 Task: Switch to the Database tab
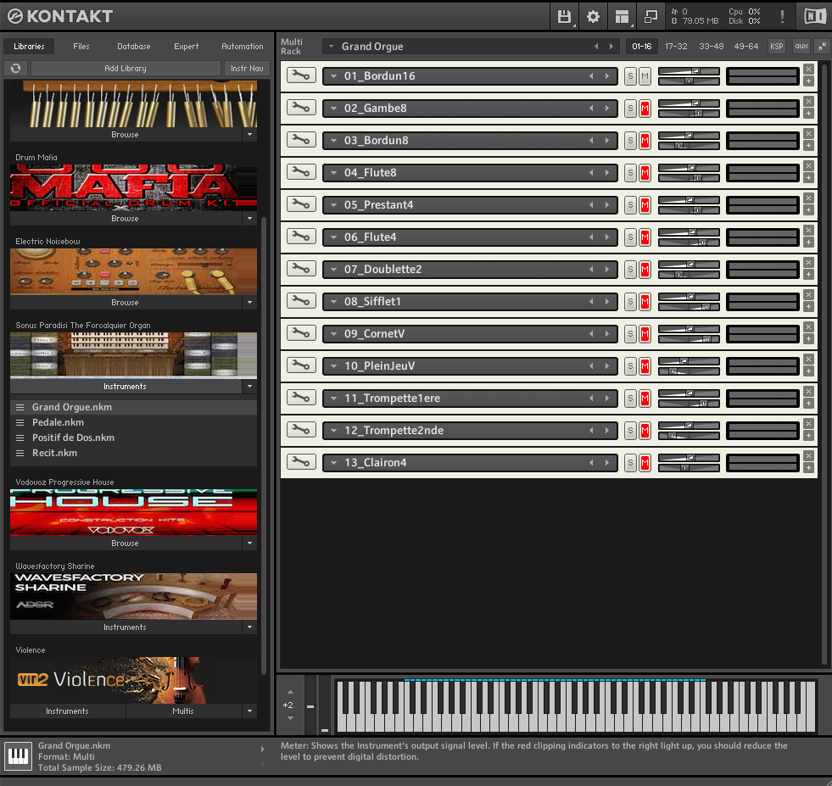point(134,46)
